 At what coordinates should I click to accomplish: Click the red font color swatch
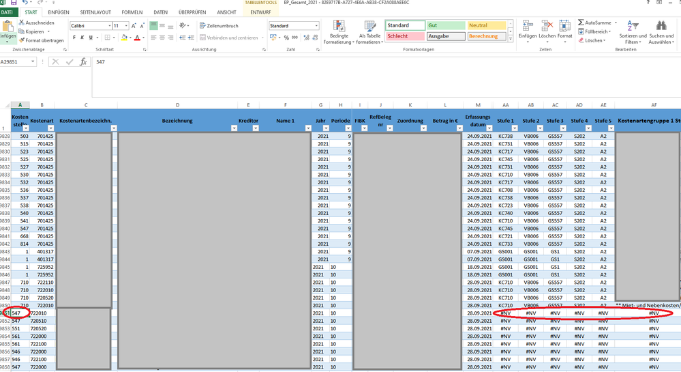click(137, 38)
